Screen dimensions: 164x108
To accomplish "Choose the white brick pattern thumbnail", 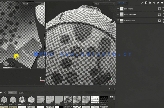I will tap(95, 100).
